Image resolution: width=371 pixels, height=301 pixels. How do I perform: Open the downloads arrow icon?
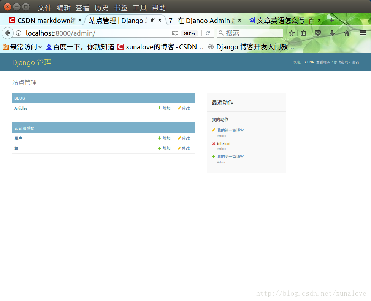click(x=332, y=33)
